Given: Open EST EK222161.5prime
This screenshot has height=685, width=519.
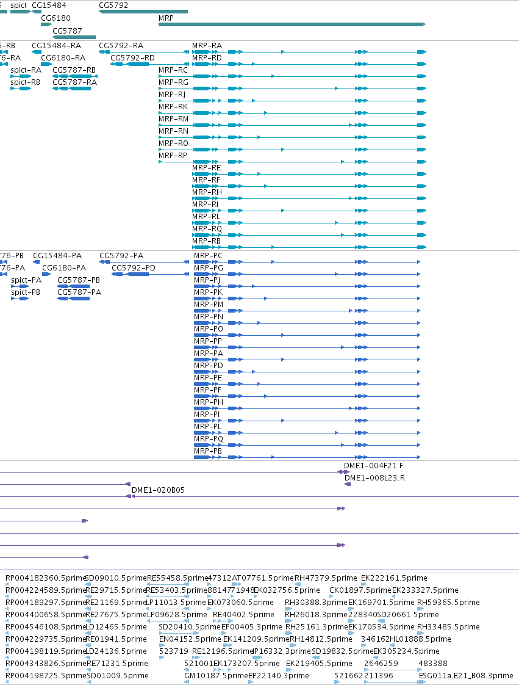Looking at the screenshot, I should tap(394, 578).
